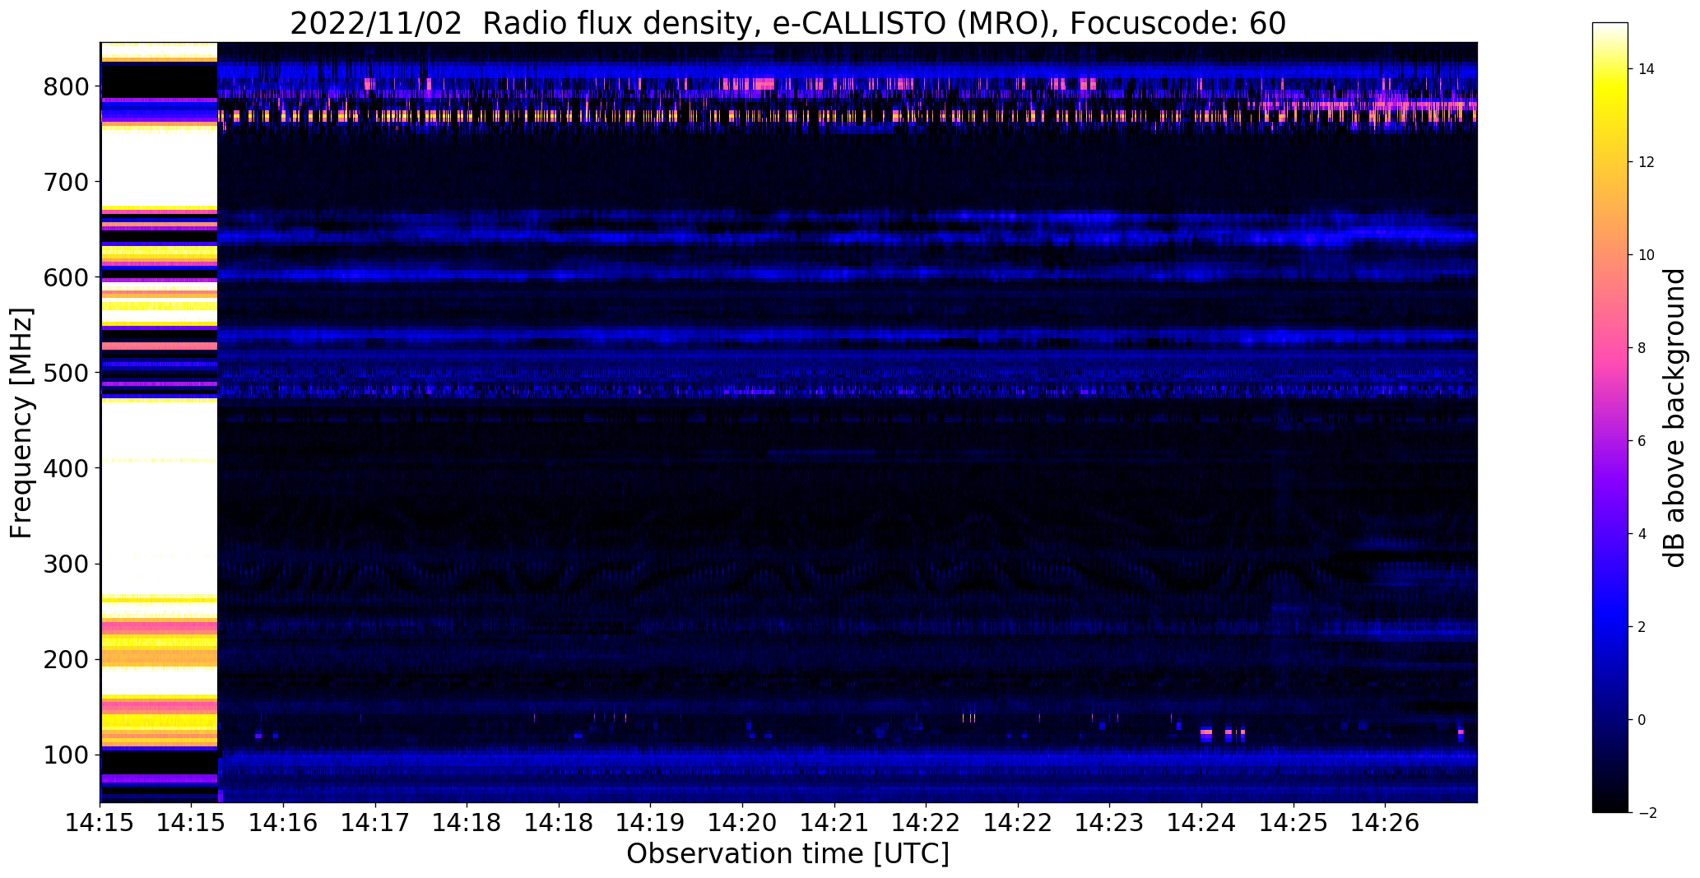Click the 14:17 time tick label
Viewport: 1700px width, 878px height.
coord(375,822)
